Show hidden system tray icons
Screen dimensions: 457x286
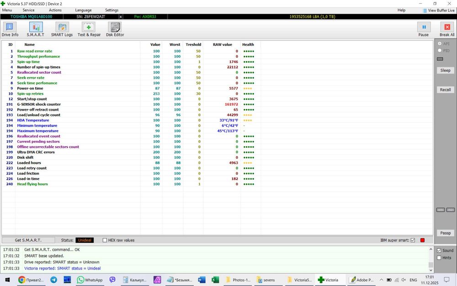tap(381, 280)
